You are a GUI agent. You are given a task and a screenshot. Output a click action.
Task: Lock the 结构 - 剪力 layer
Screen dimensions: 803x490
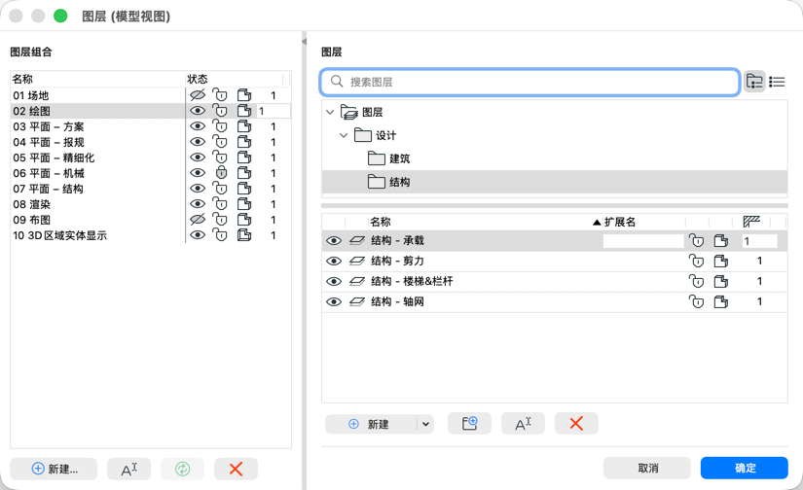[696, 261]
